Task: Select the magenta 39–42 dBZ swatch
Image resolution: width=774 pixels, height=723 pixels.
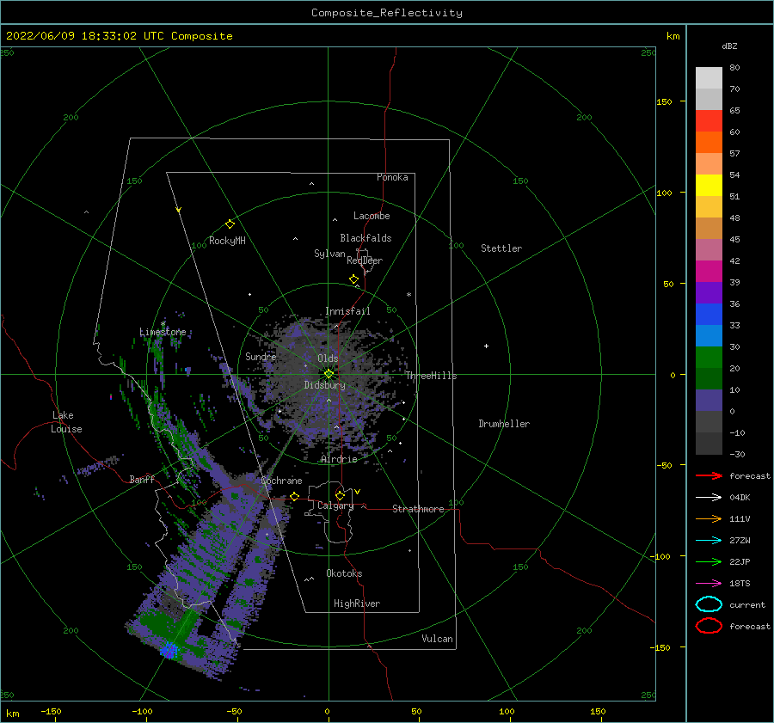Action: pos(709,271)
